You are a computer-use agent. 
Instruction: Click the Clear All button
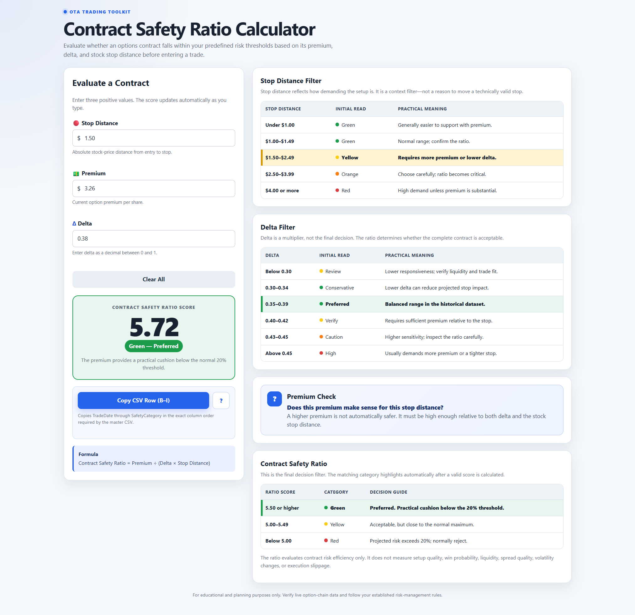(154, 279)
